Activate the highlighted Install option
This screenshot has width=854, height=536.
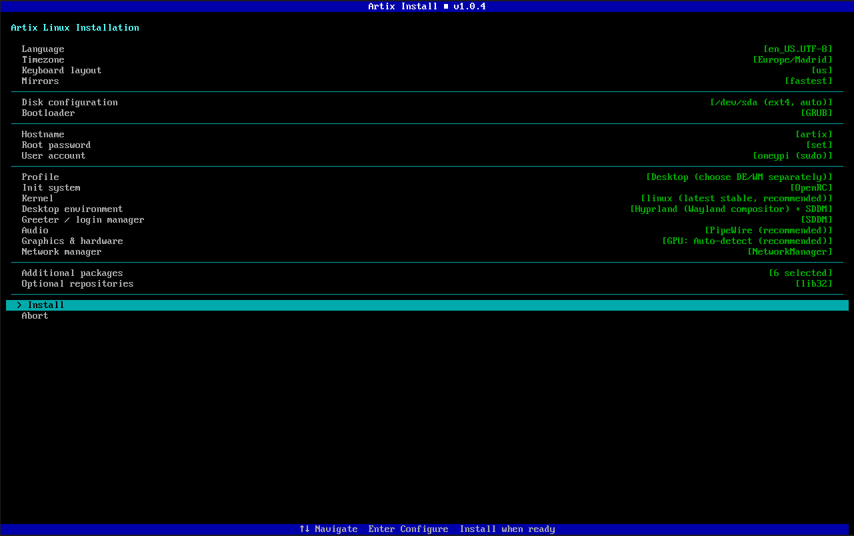pos(427,305)
